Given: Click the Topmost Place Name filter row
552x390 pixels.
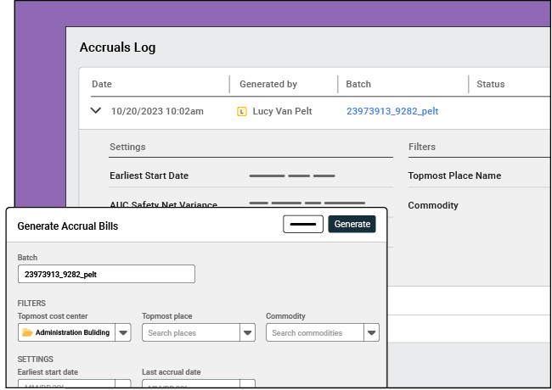Looking at the screenshot, I should tap(454, 175).
